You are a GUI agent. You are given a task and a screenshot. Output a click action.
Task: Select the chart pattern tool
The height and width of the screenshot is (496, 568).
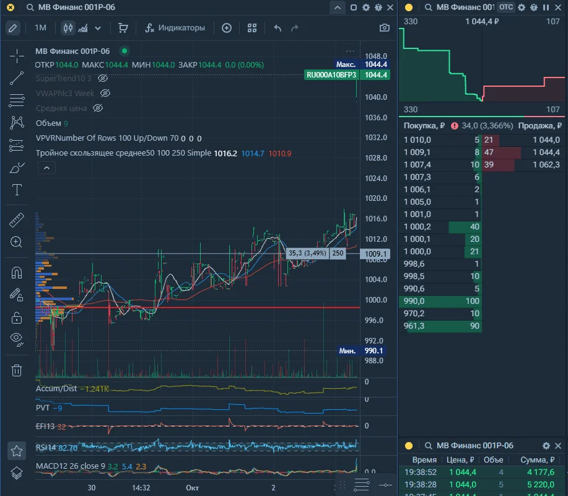click(17, 123)
